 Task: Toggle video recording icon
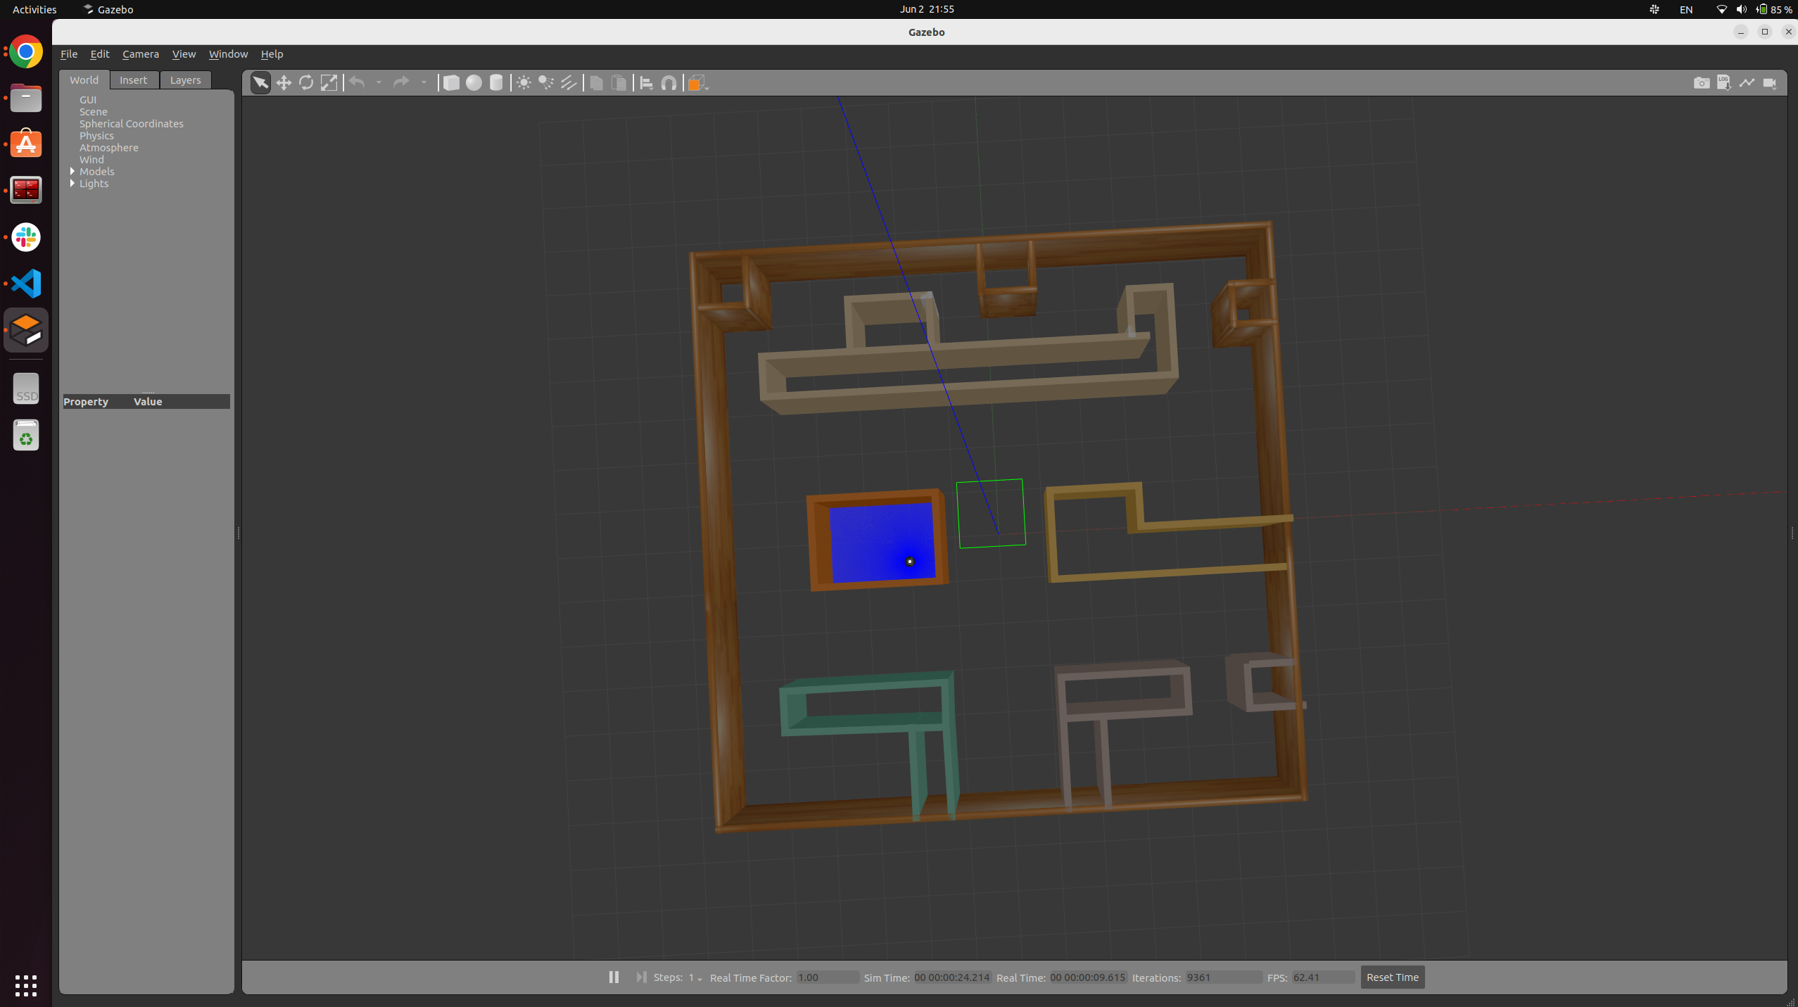click(x=1770, y=83)
